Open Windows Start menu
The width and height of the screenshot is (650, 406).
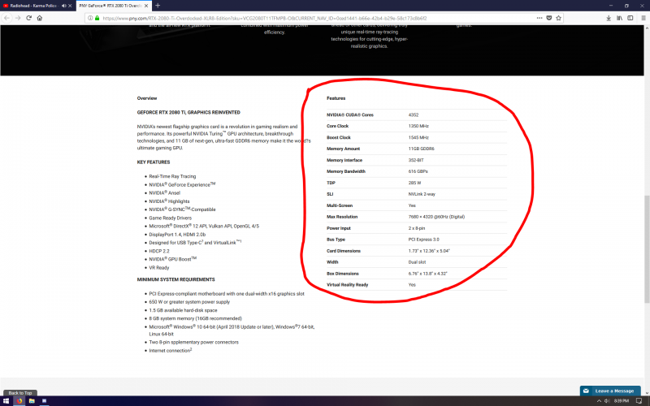6,401
